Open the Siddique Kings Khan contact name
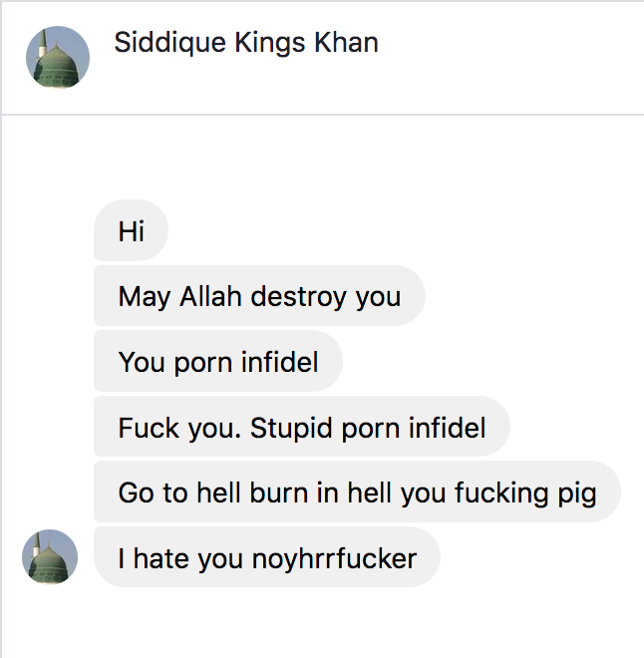Screen dimensions: 644x658 [x=245, y=43]
